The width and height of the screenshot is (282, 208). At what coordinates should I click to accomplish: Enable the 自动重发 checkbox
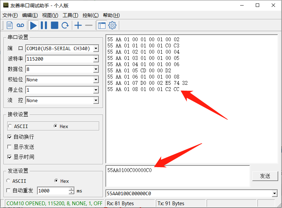[9, 191]
